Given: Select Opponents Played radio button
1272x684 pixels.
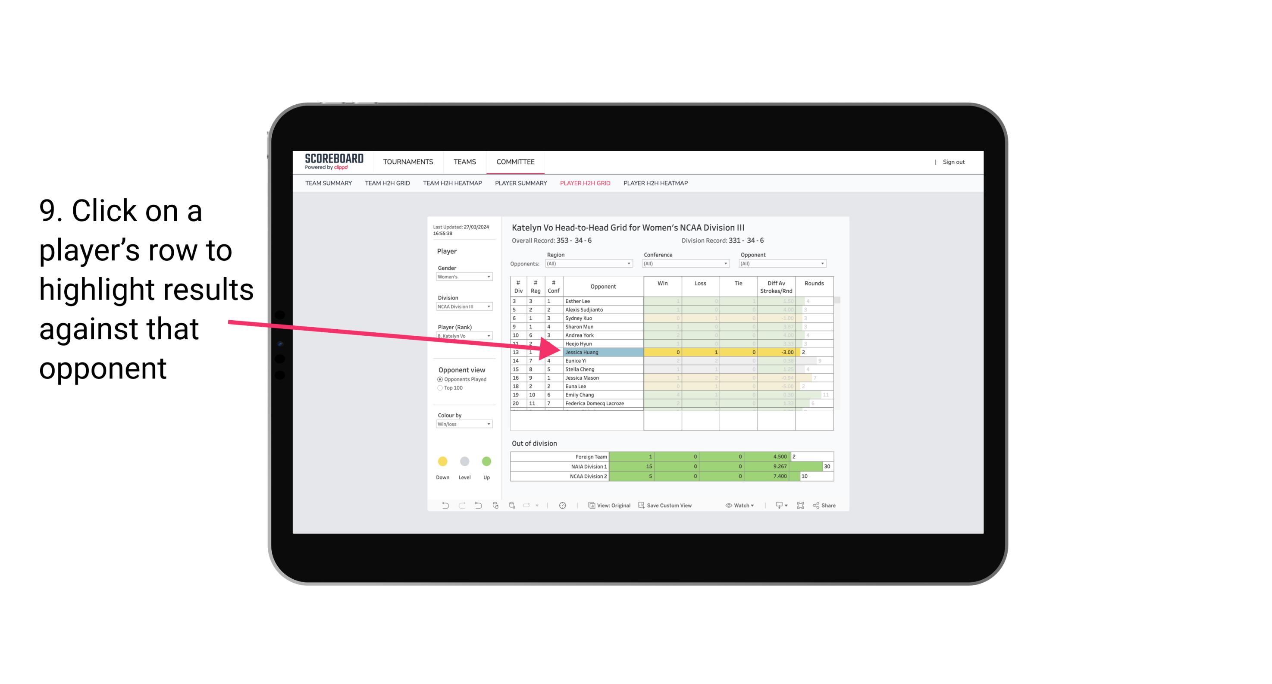Looking at the screenshot, I should tap(440, 380).
